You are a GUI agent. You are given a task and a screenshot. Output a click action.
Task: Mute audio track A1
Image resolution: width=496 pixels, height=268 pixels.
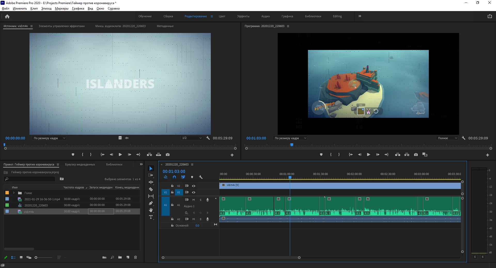click(x=193, y=200)
